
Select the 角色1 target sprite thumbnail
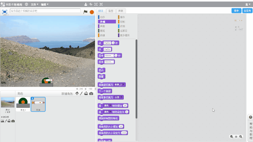(x=23, y=104)
